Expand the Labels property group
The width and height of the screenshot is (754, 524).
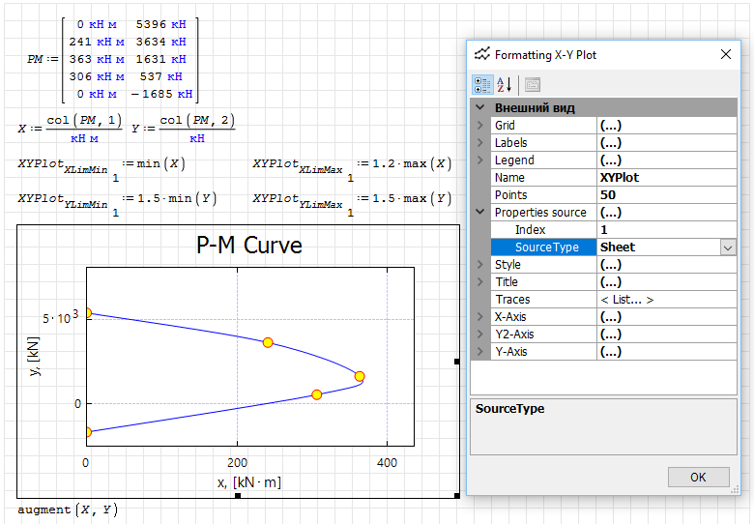tap(480, 143)
